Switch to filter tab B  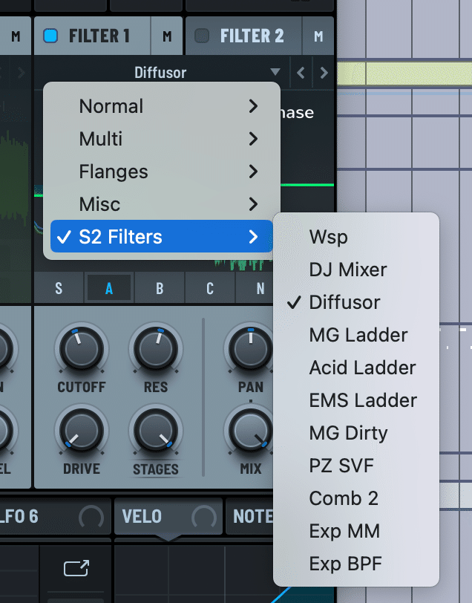click(159, 287)
